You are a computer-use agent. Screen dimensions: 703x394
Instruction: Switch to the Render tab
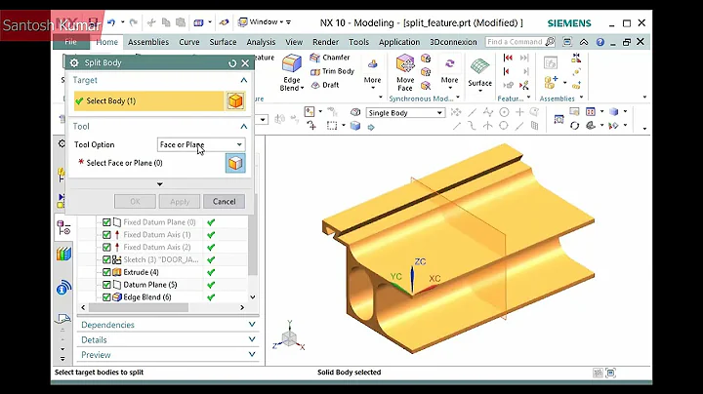pyautogui.click(x=325, y=42)
